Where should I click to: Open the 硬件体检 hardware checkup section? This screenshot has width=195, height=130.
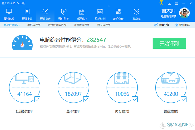click(x=9, y=14)
